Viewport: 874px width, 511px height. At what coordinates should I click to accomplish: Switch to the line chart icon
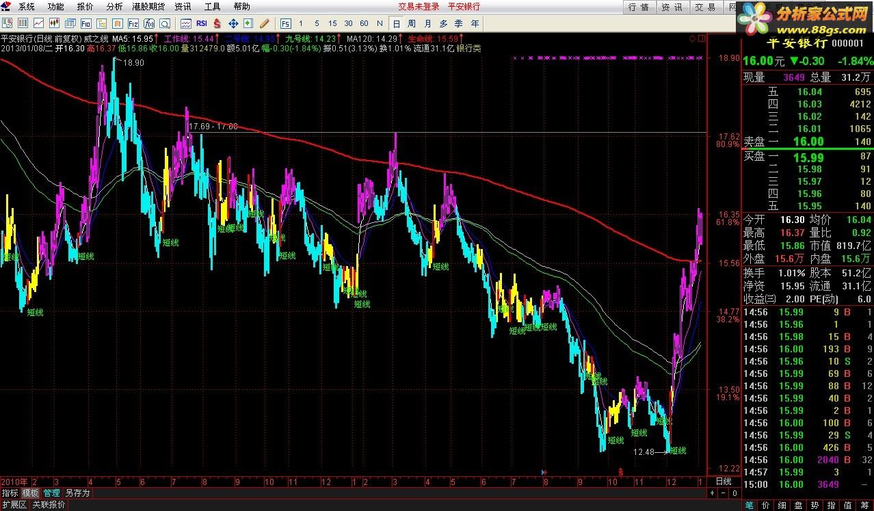tap(39, 23)
